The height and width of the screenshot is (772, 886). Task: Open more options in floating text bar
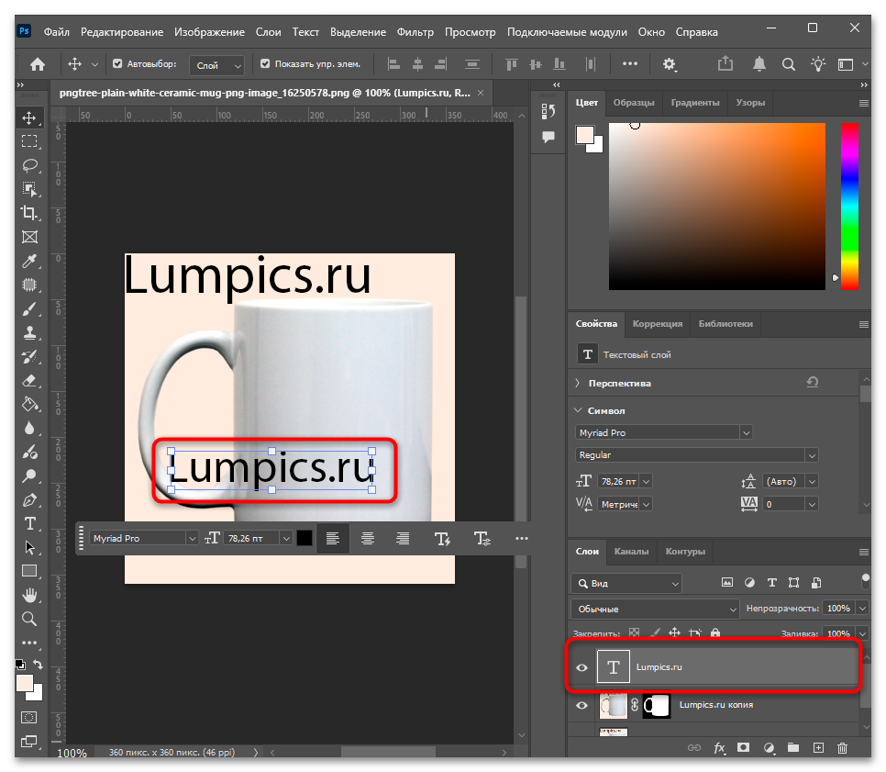[522, 539]
